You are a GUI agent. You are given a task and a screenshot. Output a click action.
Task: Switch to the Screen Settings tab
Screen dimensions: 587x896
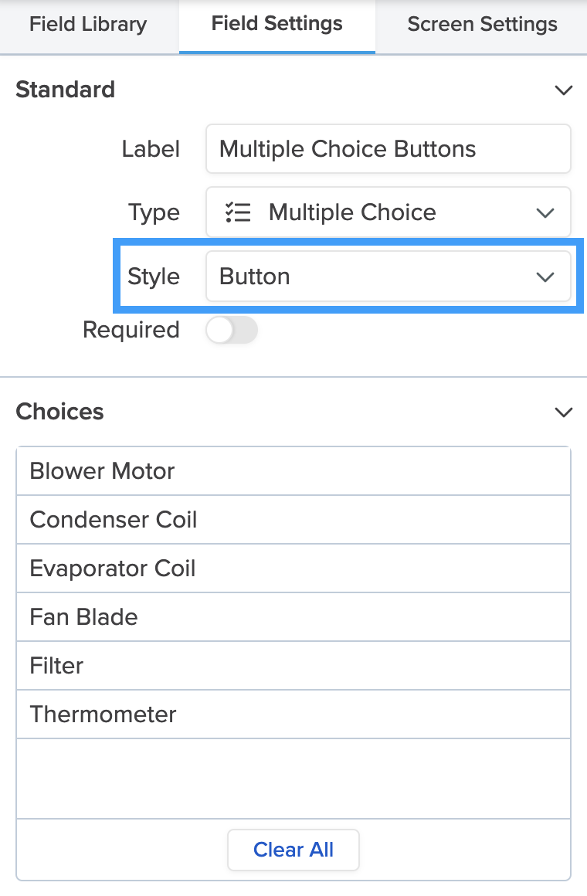[x=482, y=24]
